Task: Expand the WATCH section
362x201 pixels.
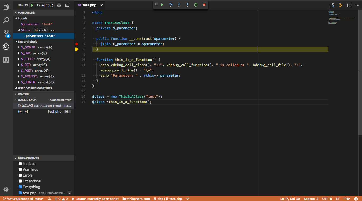Action: 43,94
